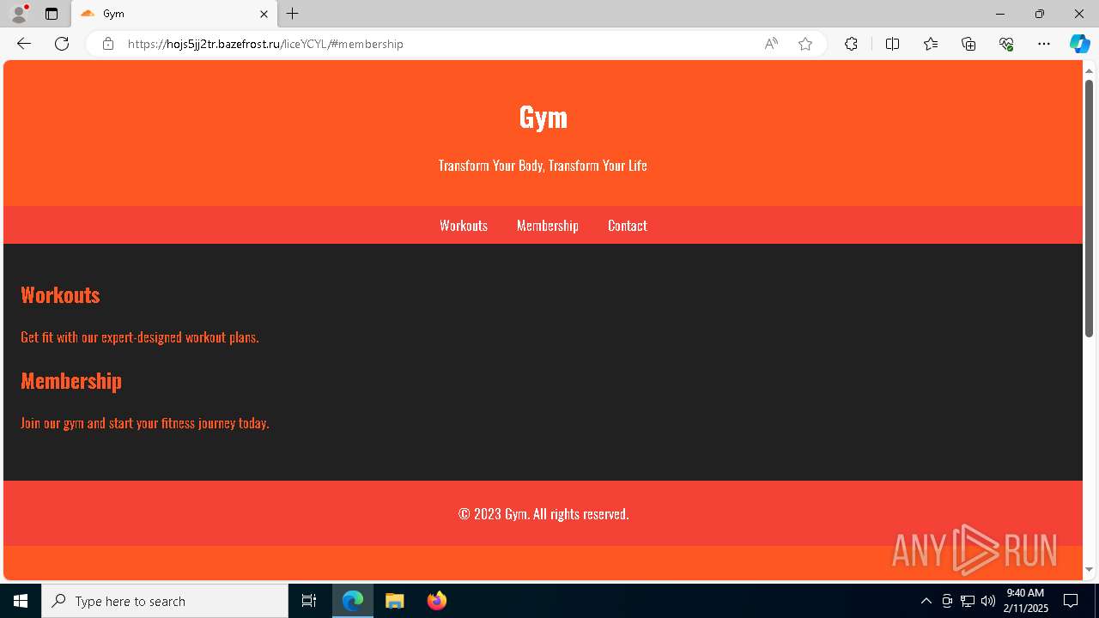
Task: View site information lock icon
Action: point(107,44)
